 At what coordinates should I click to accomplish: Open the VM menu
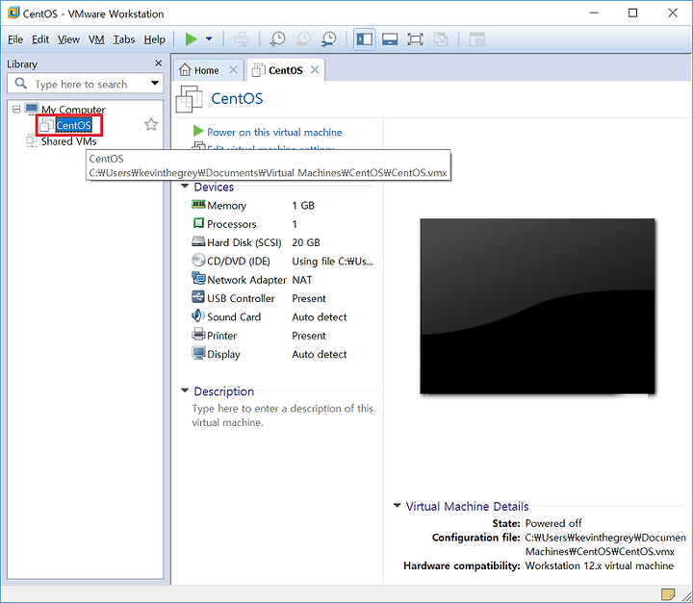click(96, 39)
